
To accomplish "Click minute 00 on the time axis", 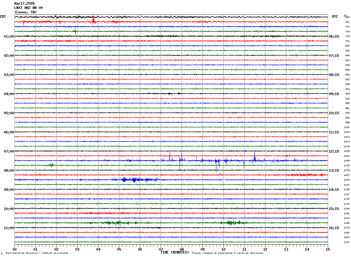I will pyautogui.click(x=15, y=249).
